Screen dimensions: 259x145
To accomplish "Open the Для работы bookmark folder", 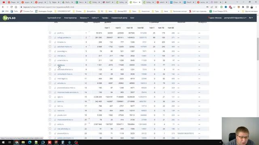I will pos(89,11).
